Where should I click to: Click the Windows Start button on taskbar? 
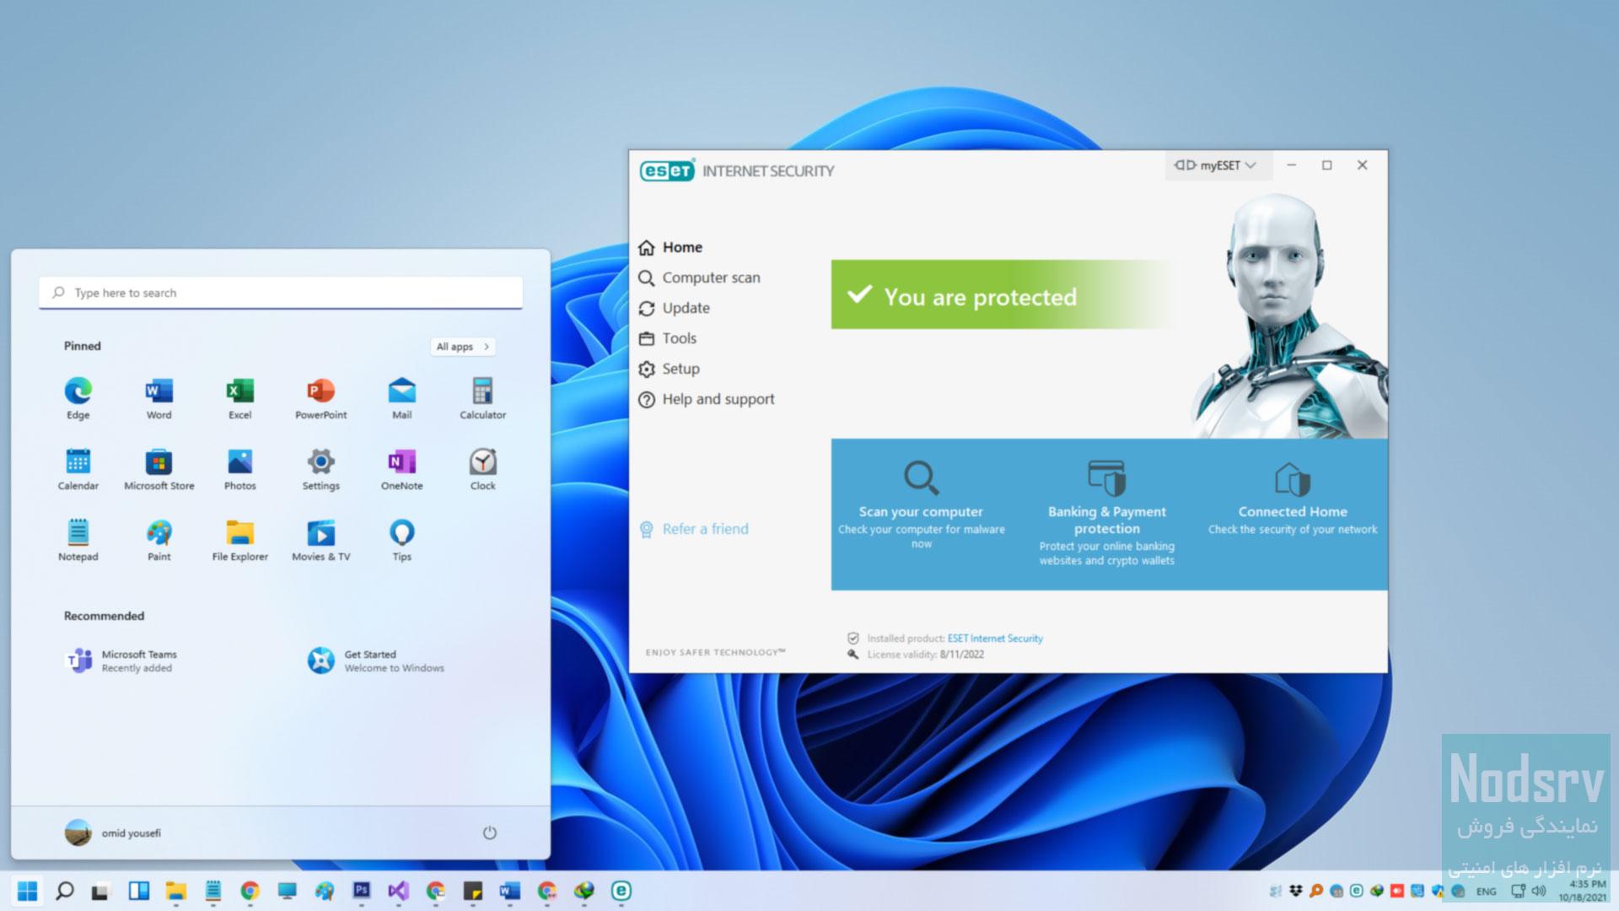[28, 891]
